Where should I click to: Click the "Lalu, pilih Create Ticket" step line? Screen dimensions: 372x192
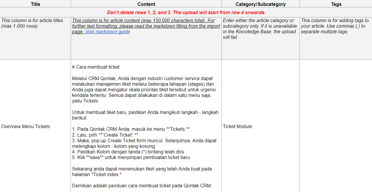pyautogui.click(x=105, y=135)
